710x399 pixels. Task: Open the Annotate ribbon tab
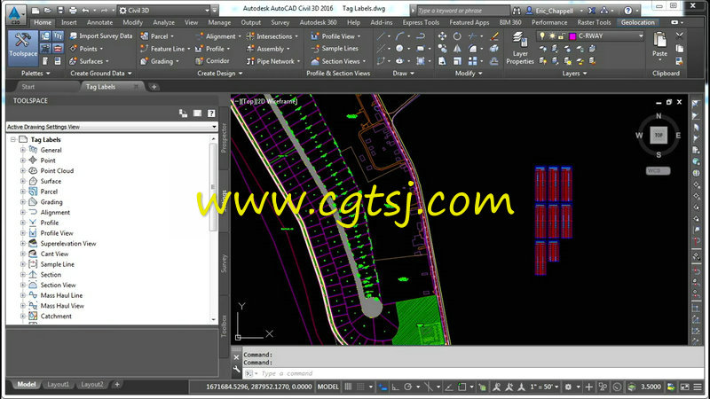click(x=99, y=22)
